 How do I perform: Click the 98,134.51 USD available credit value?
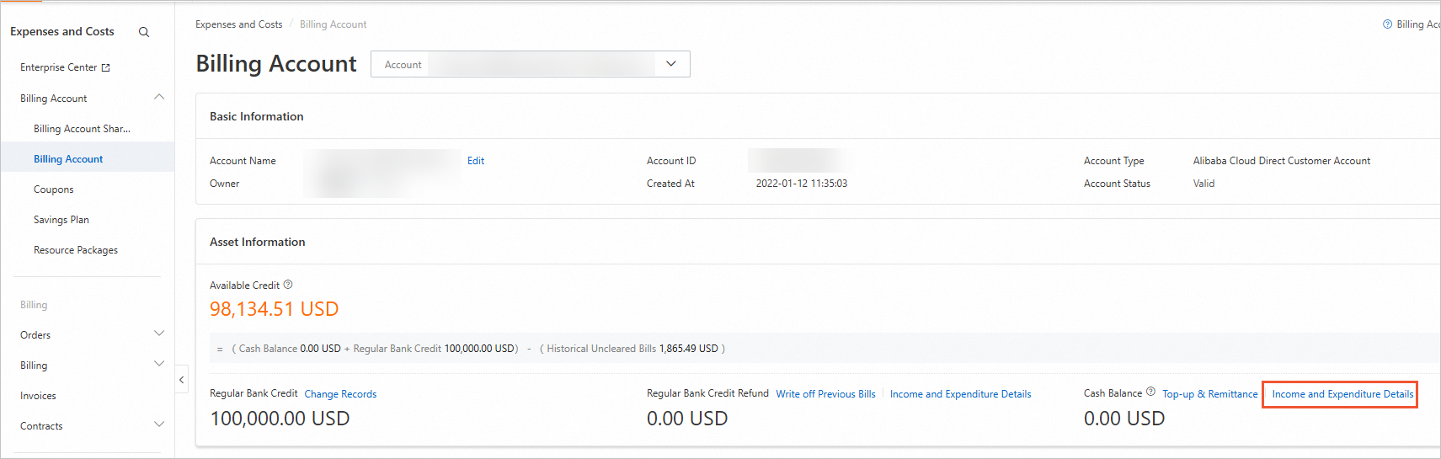coord(274,309)
